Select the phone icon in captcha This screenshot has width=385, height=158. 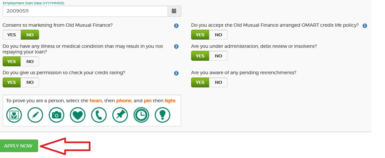click(99, 115)
